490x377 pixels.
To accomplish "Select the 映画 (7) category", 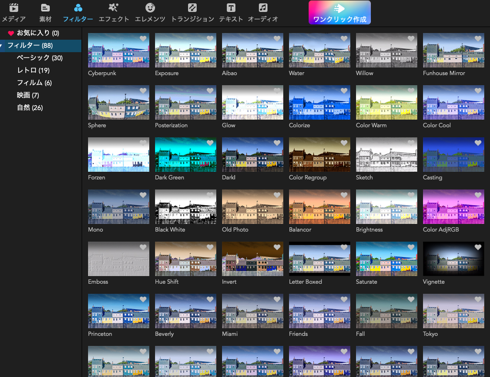I will point(28,95).
